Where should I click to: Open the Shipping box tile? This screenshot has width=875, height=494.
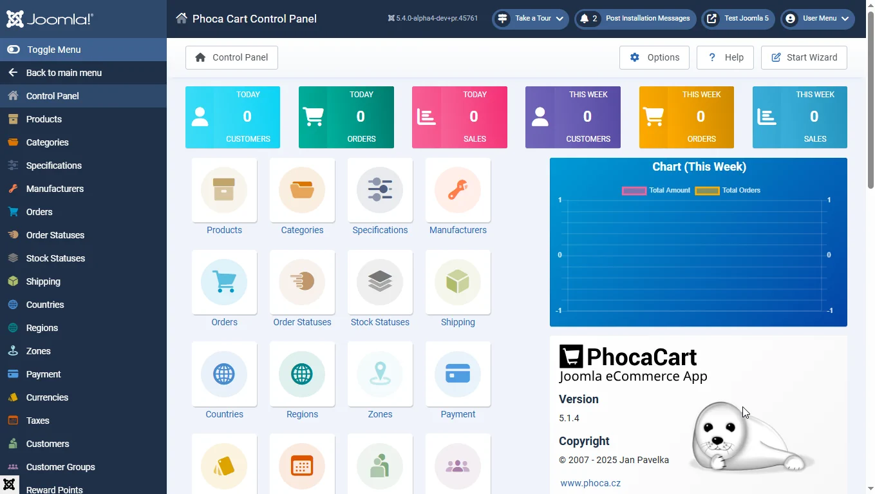pos(458,282)
